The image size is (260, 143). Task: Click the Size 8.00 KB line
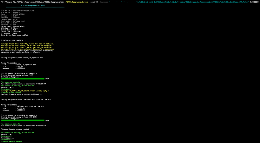tap(12, 66)
